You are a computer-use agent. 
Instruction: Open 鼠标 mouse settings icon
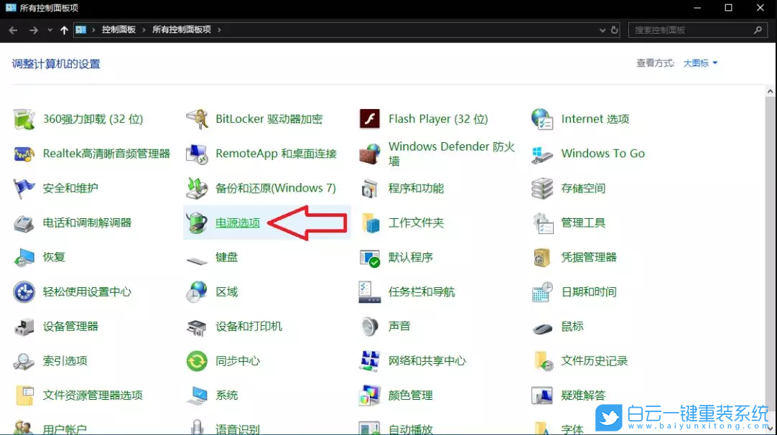click(x=542, y=327)
